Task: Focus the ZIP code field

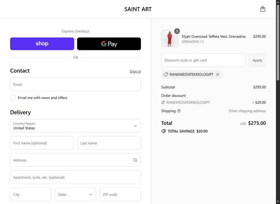Action: [x=120, y=194]
